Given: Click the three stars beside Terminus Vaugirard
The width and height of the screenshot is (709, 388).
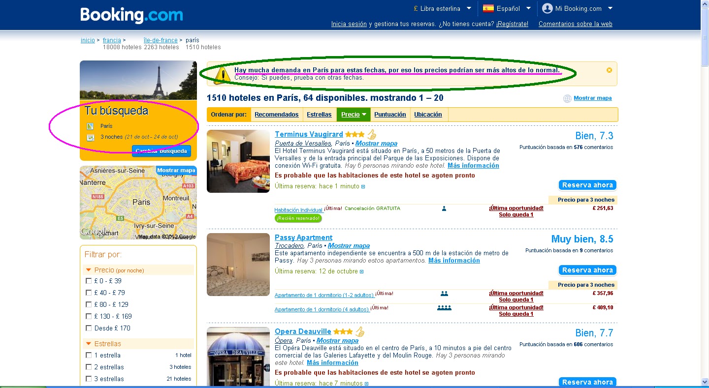Looking at the screenshot, I should [x=354, y=134].
